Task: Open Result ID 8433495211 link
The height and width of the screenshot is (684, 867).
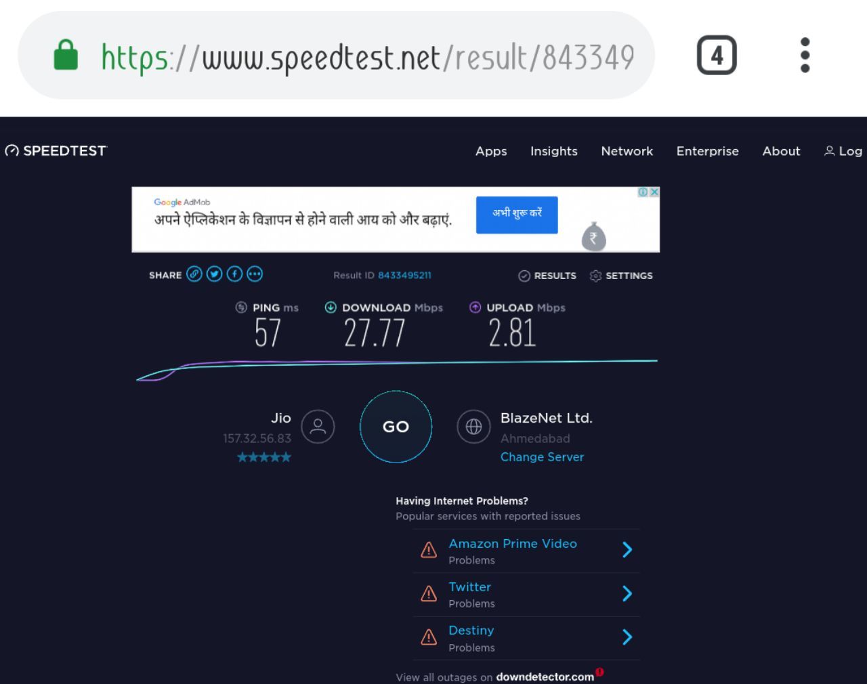Action: [404, 275]
